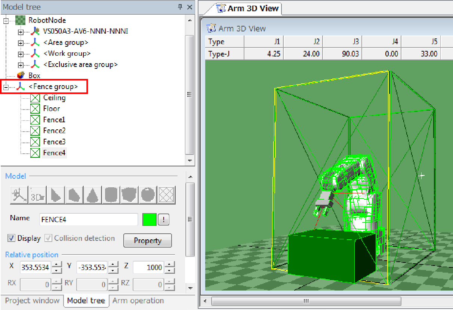
Task: Expand the Area group node
Action: (21, 43)
